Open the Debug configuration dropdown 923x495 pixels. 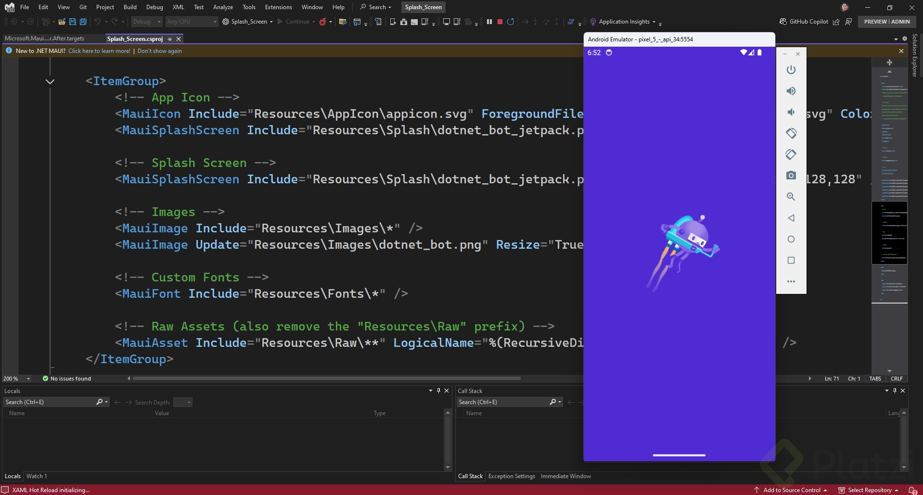[147, 22]
